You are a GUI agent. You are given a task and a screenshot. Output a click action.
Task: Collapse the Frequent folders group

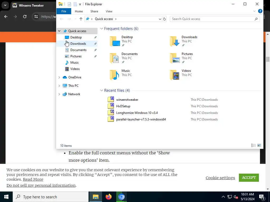pos(102,28)
